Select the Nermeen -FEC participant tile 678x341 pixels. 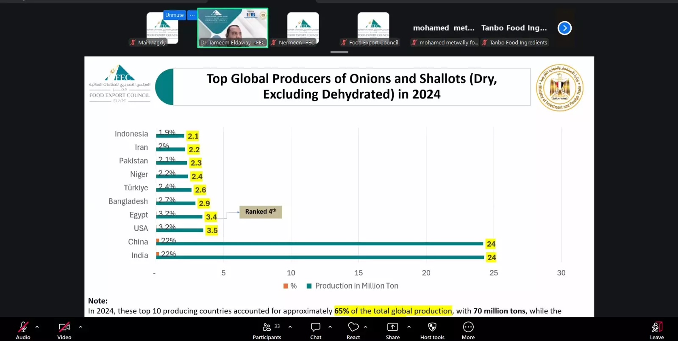303,28
